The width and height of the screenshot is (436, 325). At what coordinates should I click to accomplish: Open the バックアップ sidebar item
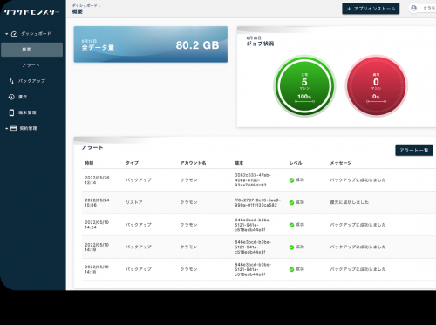tap(31, 81)
